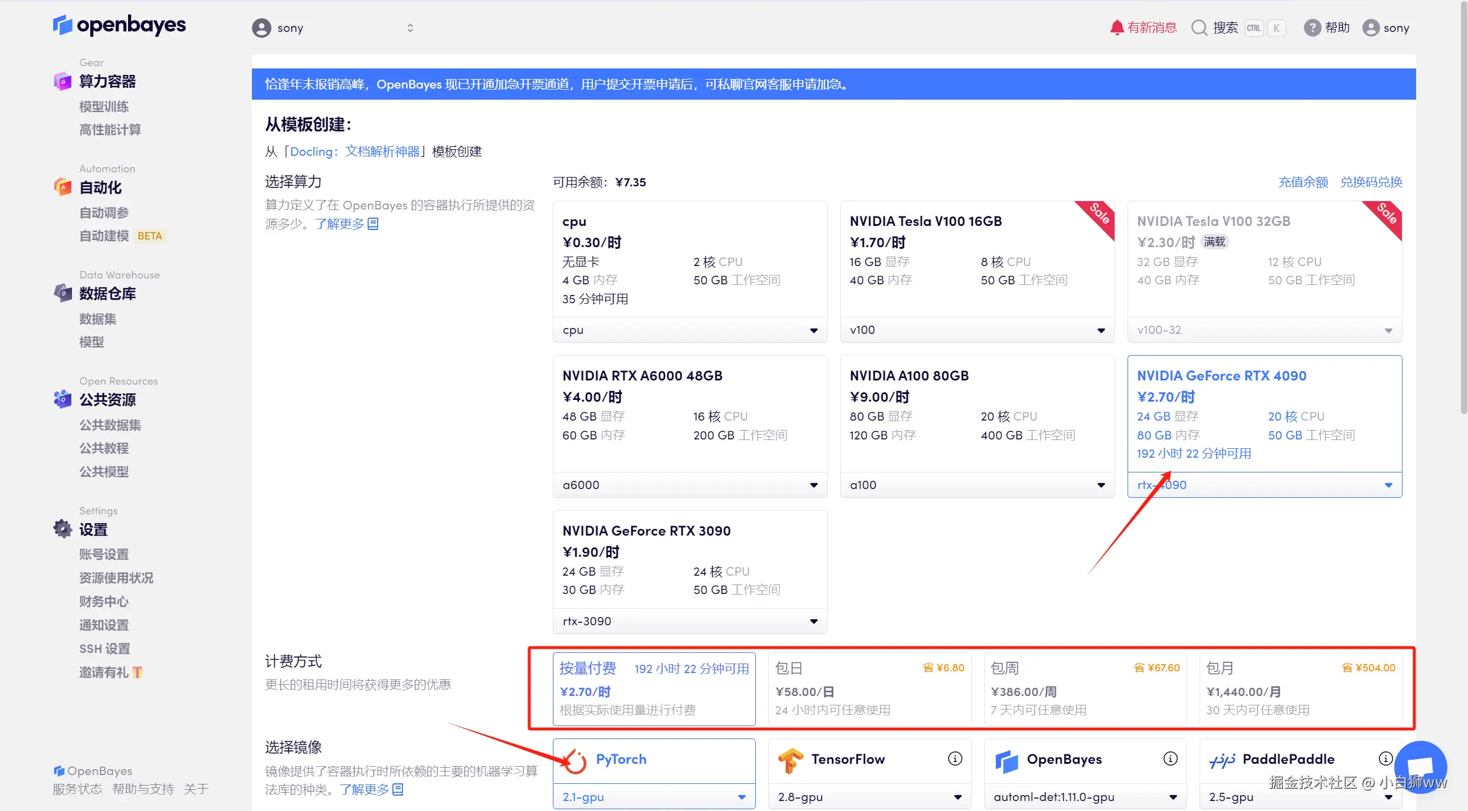The width and height of the screenshot is (1468, 811).
Task: Click the openbayes logo icon
Action: coord(62,25)
